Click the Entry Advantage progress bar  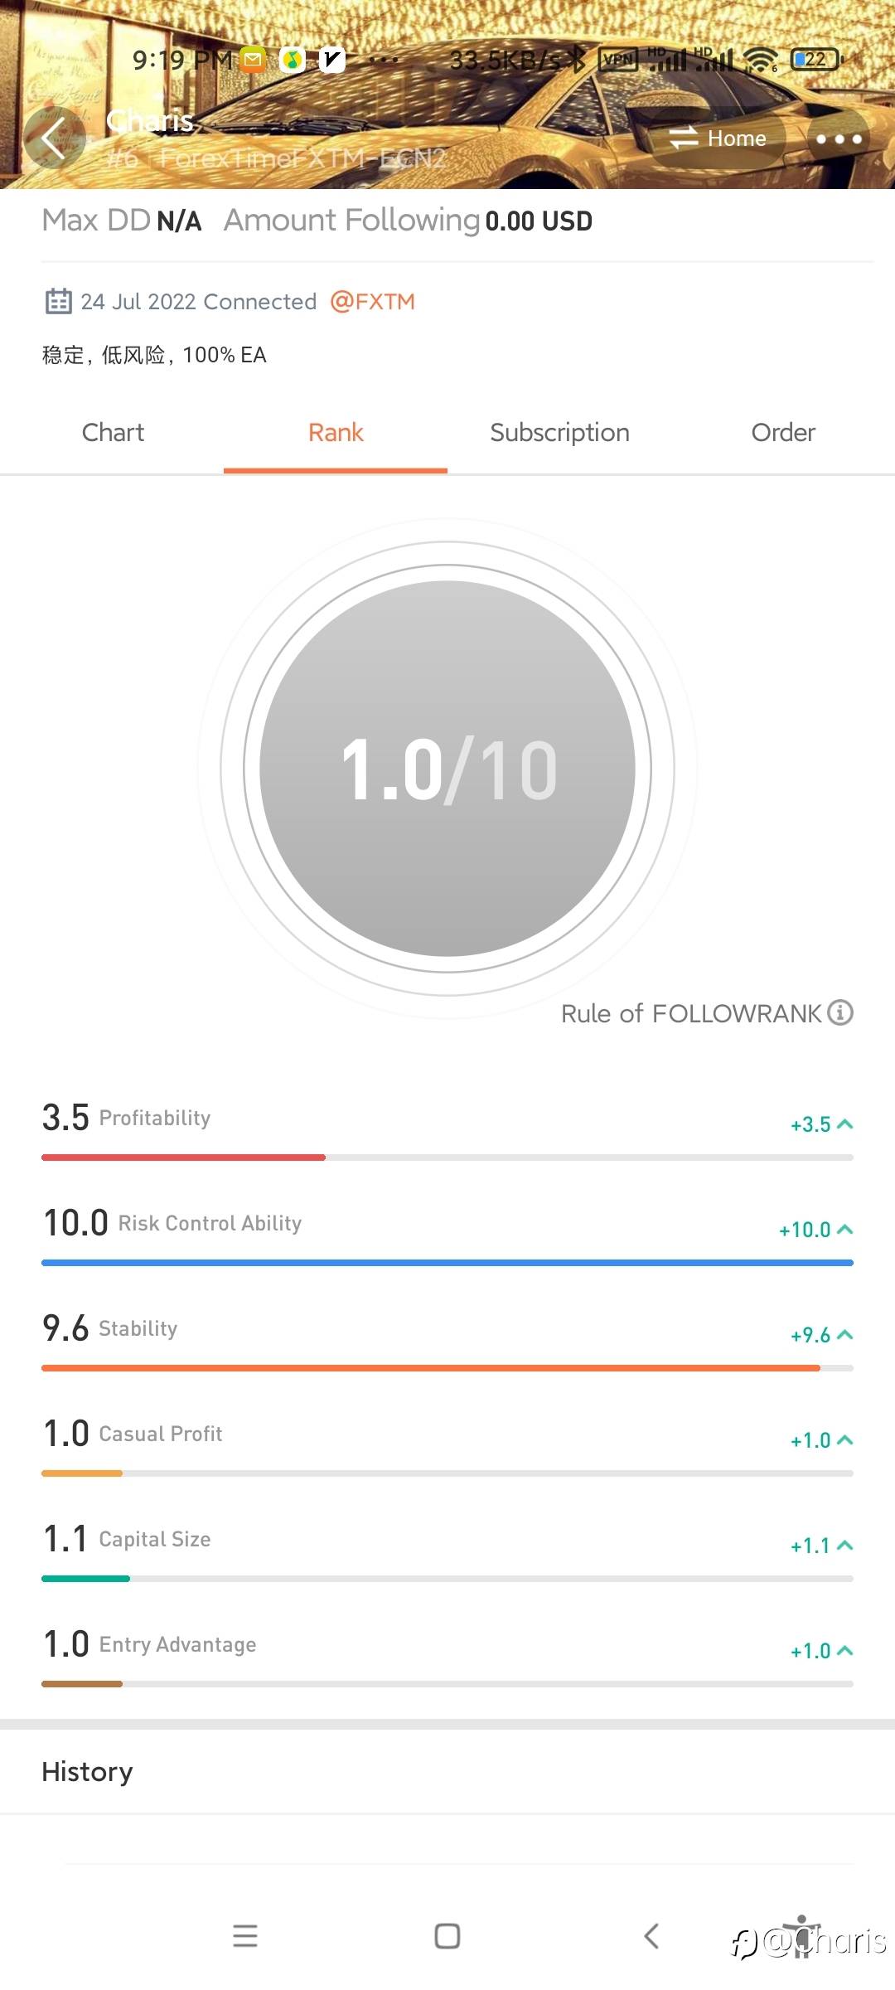pos(447,1684)
